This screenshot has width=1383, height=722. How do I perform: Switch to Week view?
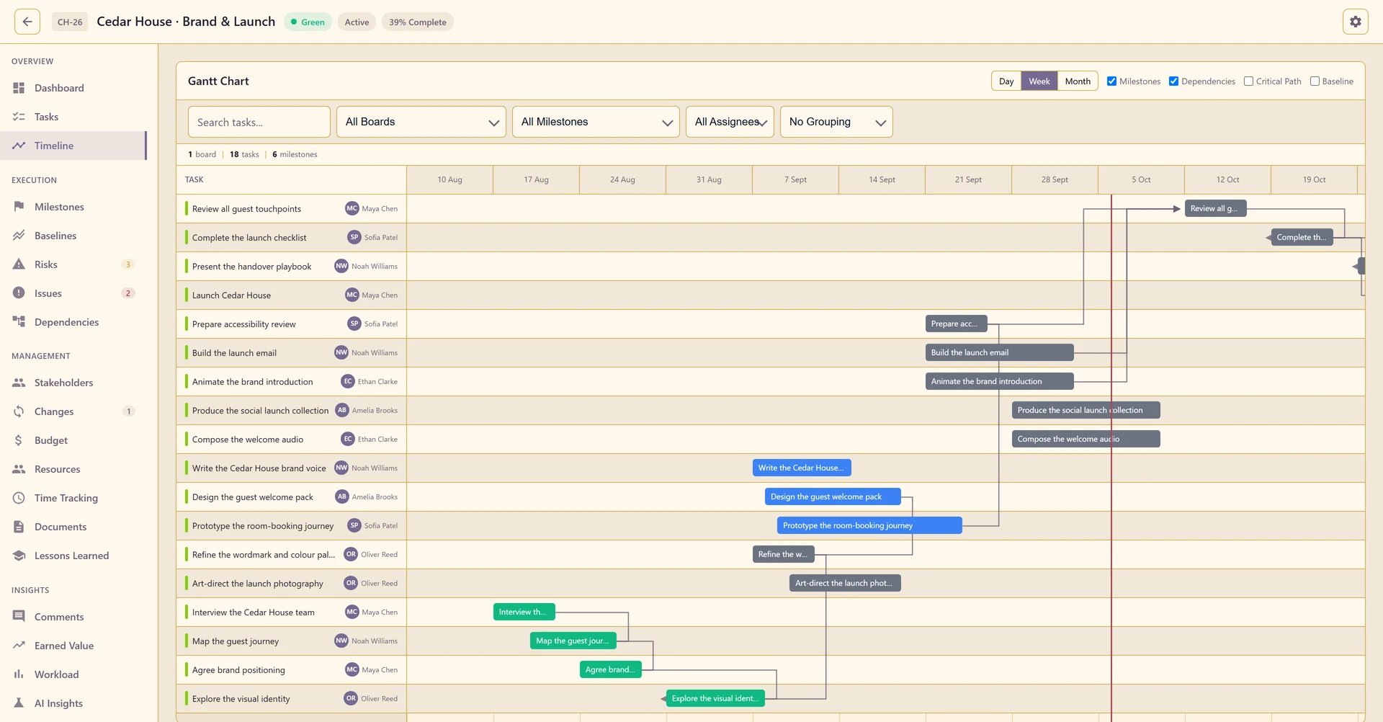[1039, 81]
